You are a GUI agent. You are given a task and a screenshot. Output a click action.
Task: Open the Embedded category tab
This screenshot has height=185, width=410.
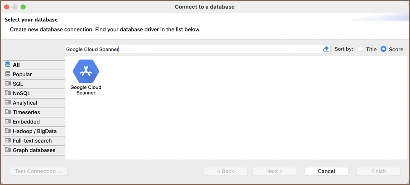click(x=26, y=122)
